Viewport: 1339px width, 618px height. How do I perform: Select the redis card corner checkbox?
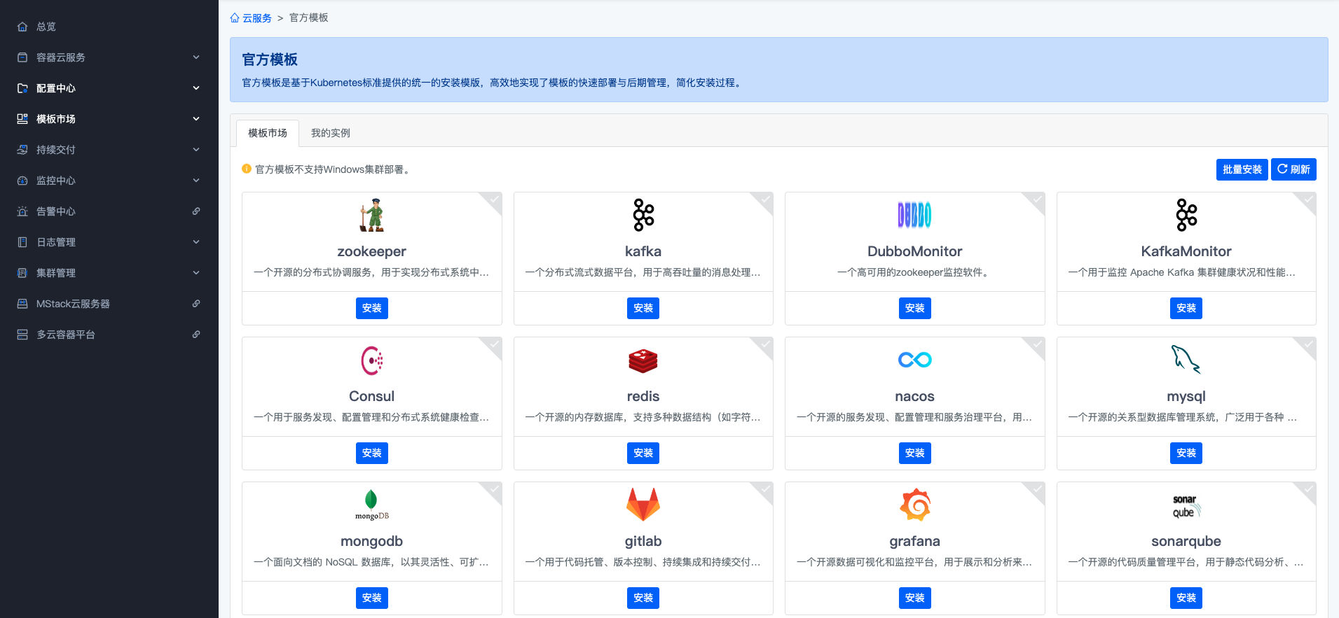[764, 345]
